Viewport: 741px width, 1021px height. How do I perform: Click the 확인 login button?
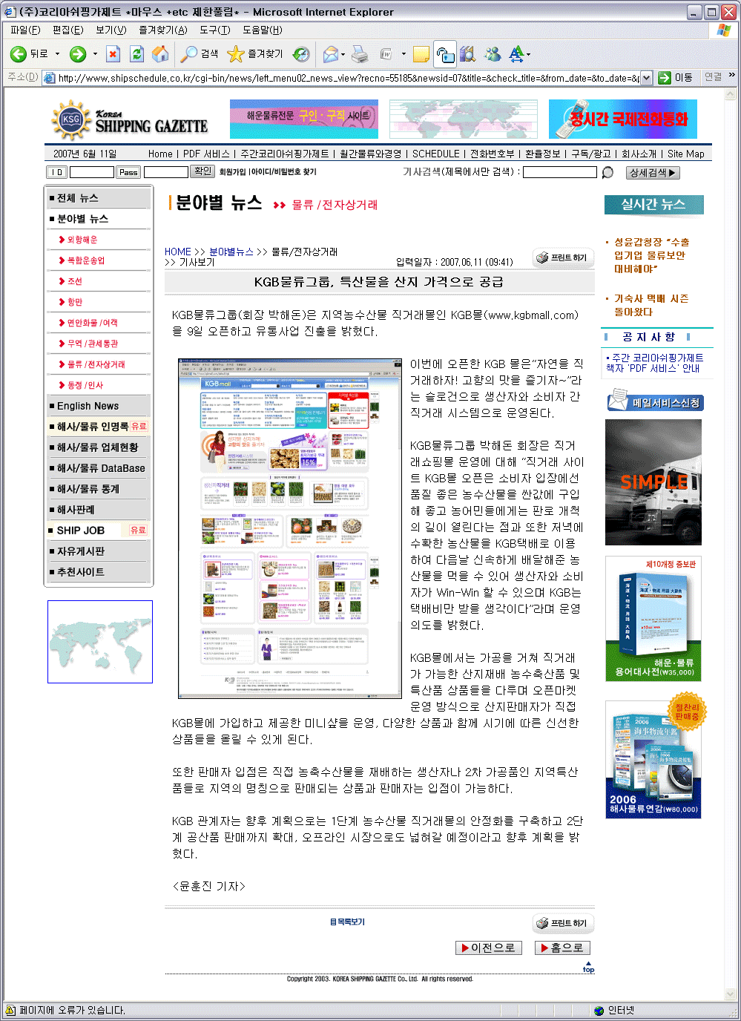tap(202, 171)
